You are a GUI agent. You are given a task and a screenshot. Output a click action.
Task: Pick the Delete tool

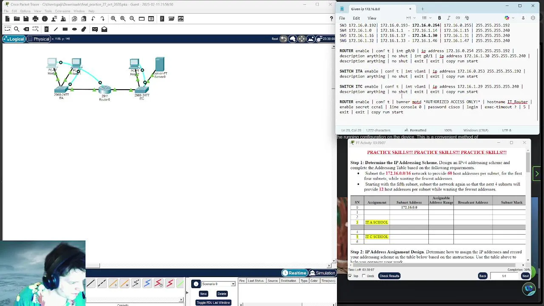click(x=26, y=29)
